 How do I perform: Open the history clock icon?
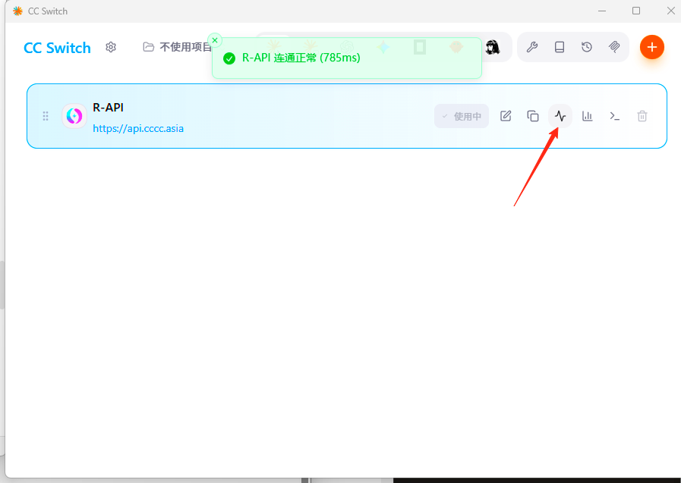587,47
